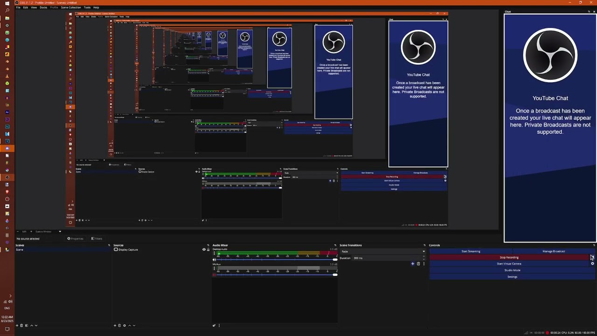Open Desktop Audio three-dot options
This screenshot has height=336, width=597.
point(214,253)
